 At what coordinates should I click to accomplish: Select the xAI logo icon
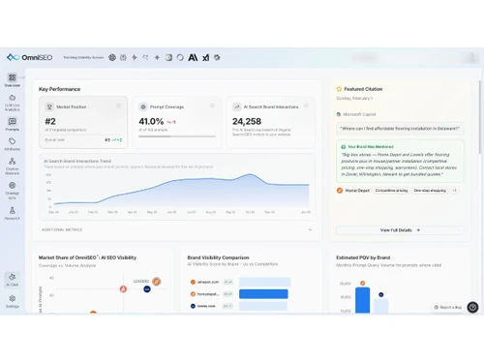click(x=205, y=57)
